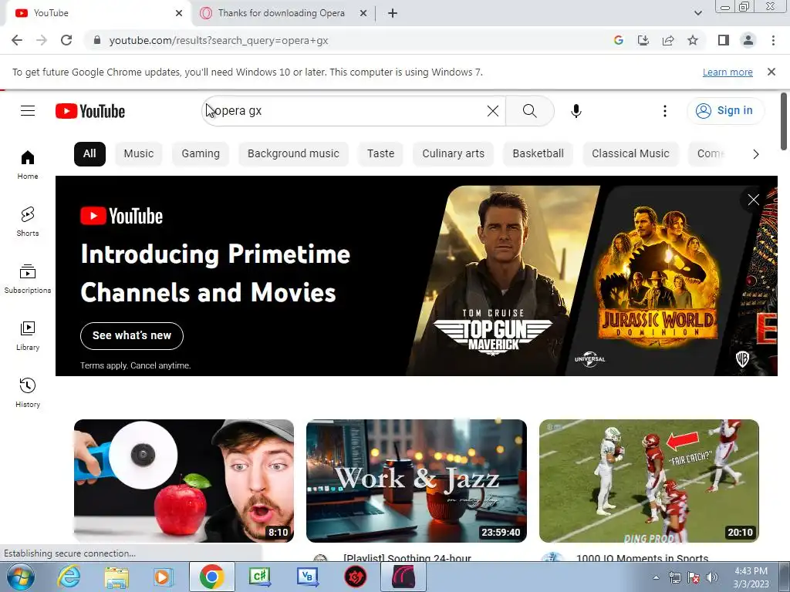Show hidden system tray icons

click(x=656, y=577)
